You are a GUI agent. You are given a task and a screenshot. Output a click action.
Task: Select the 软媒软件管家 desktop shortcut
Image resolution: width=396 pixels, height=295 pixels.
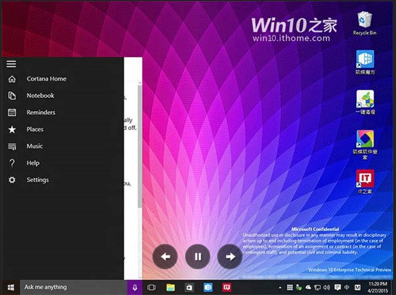tap(365, 145)
